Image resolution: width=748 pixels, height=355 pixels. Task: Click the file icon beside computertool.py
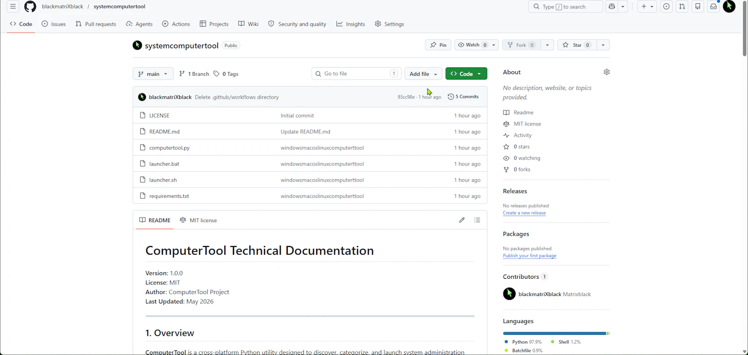tap(143, 148)
